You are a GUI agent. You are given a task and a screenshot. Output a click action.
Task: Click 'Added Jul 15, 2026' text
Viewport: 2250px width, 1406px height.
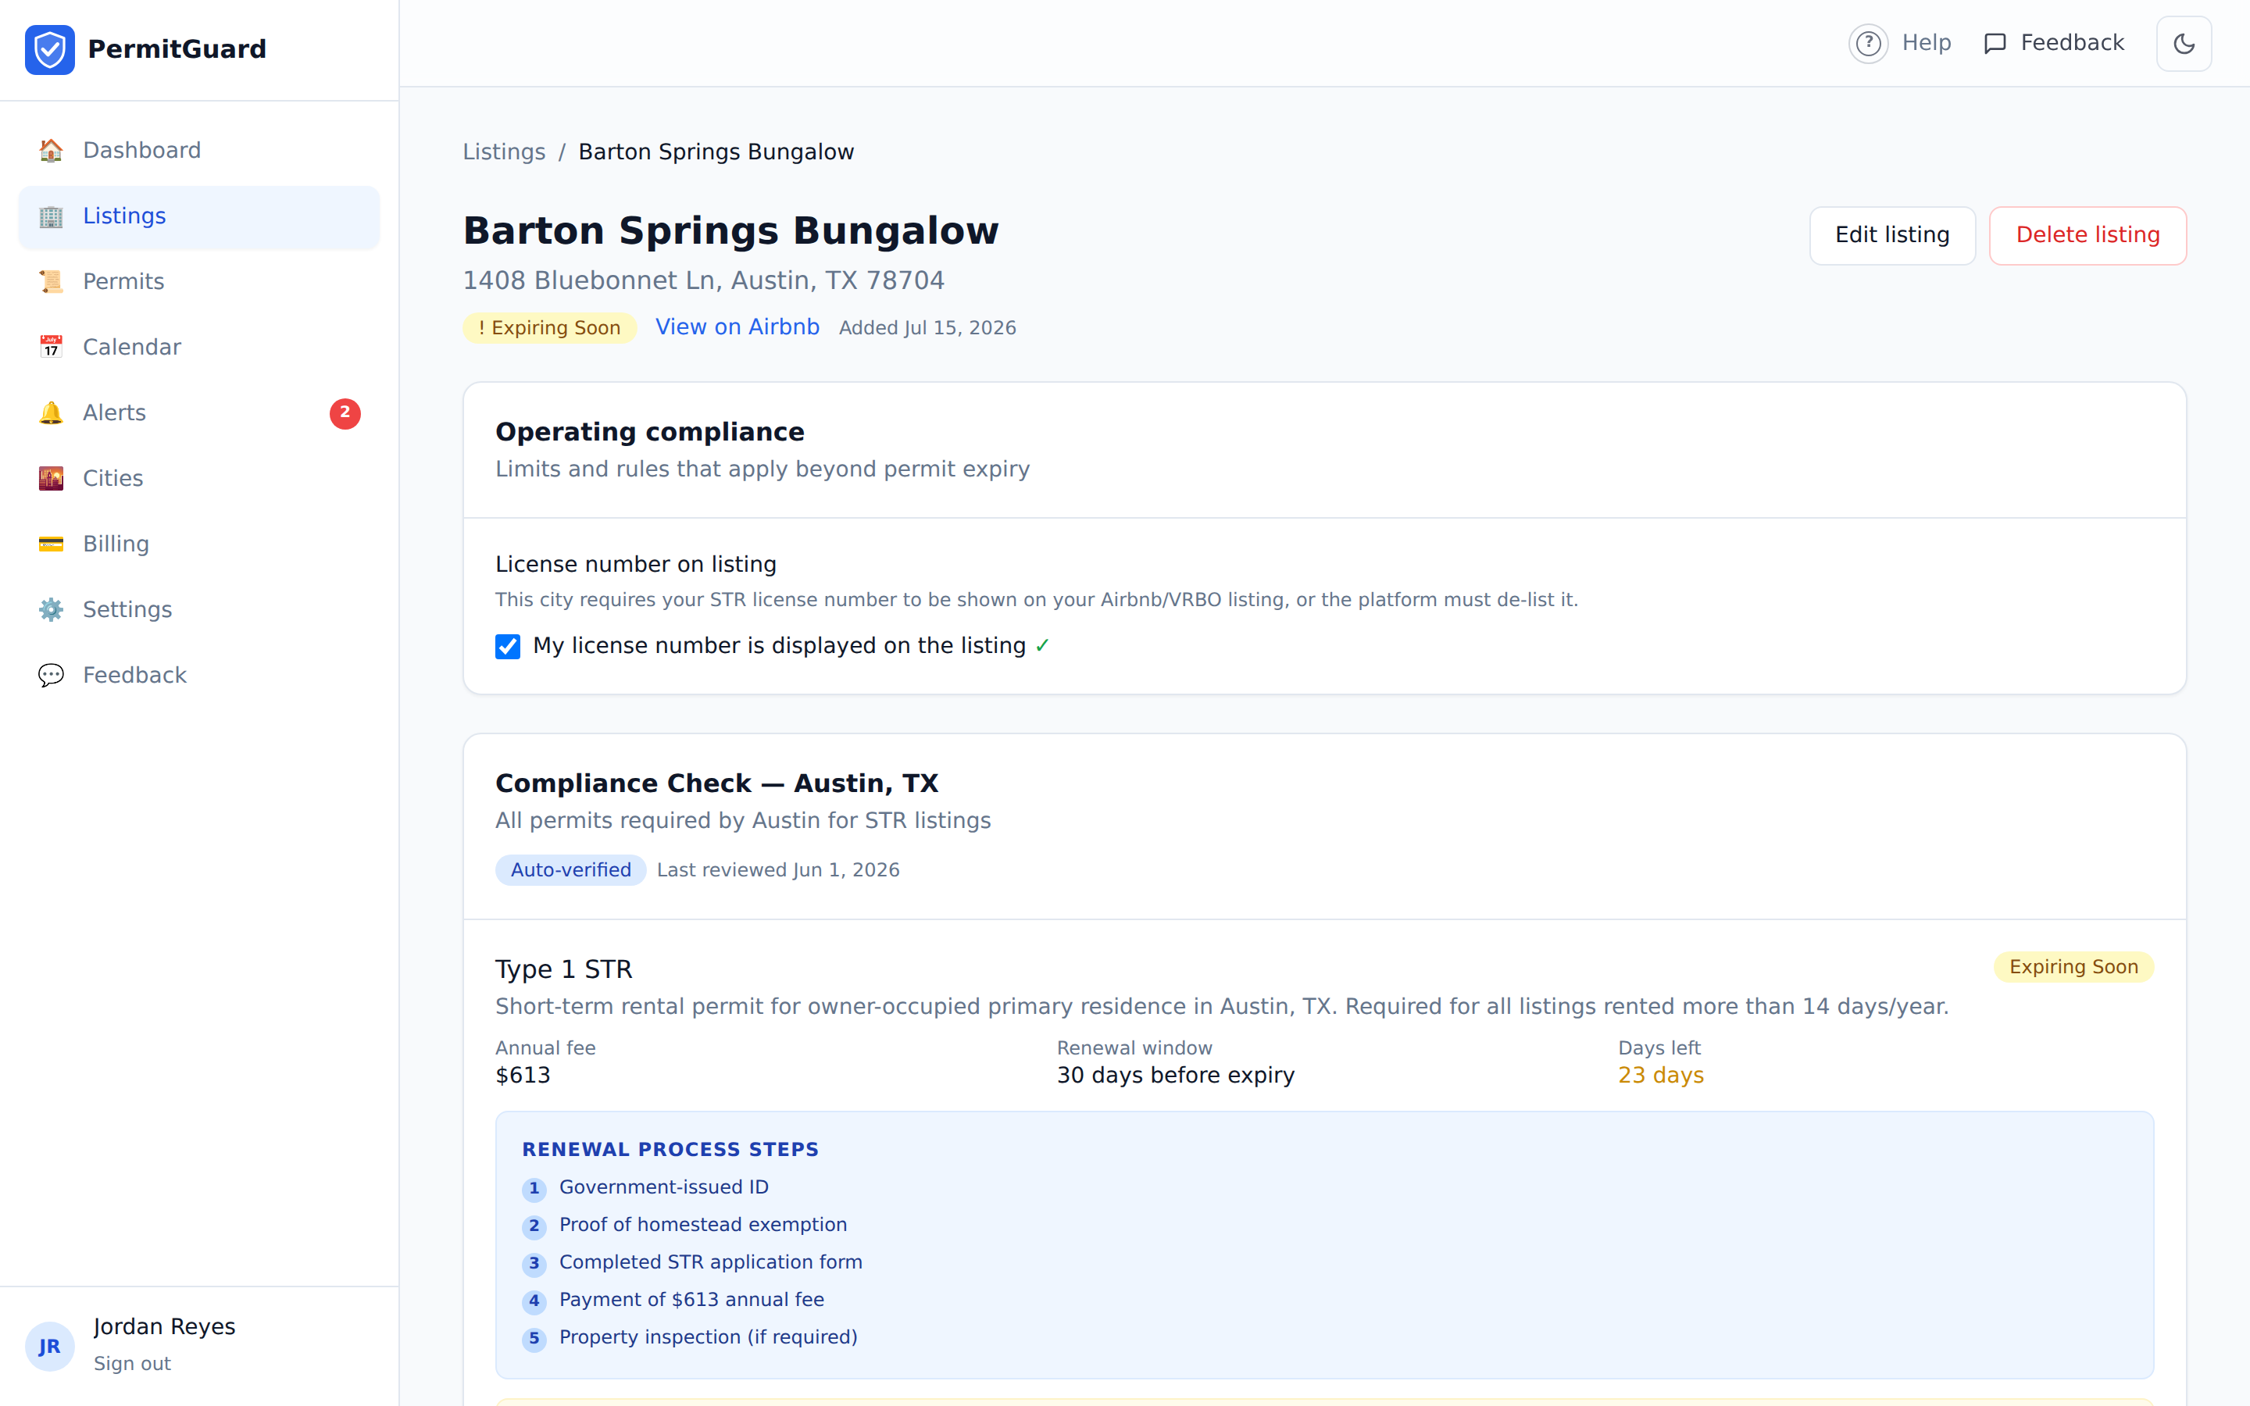927,328
